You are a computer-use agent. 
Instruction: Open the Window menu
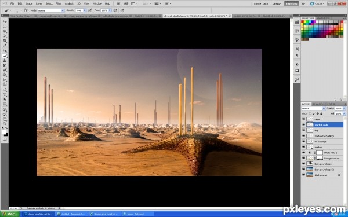pyautogui.click(x=97, y=3)
